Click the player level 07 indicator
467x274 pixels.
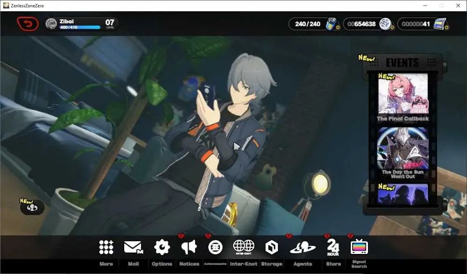(110, 23)
